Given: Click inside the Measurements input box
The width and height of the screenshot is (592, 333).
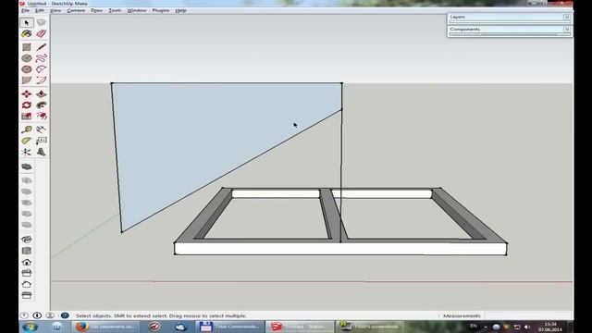Looking at the screenshot, I should coord(528,315).
